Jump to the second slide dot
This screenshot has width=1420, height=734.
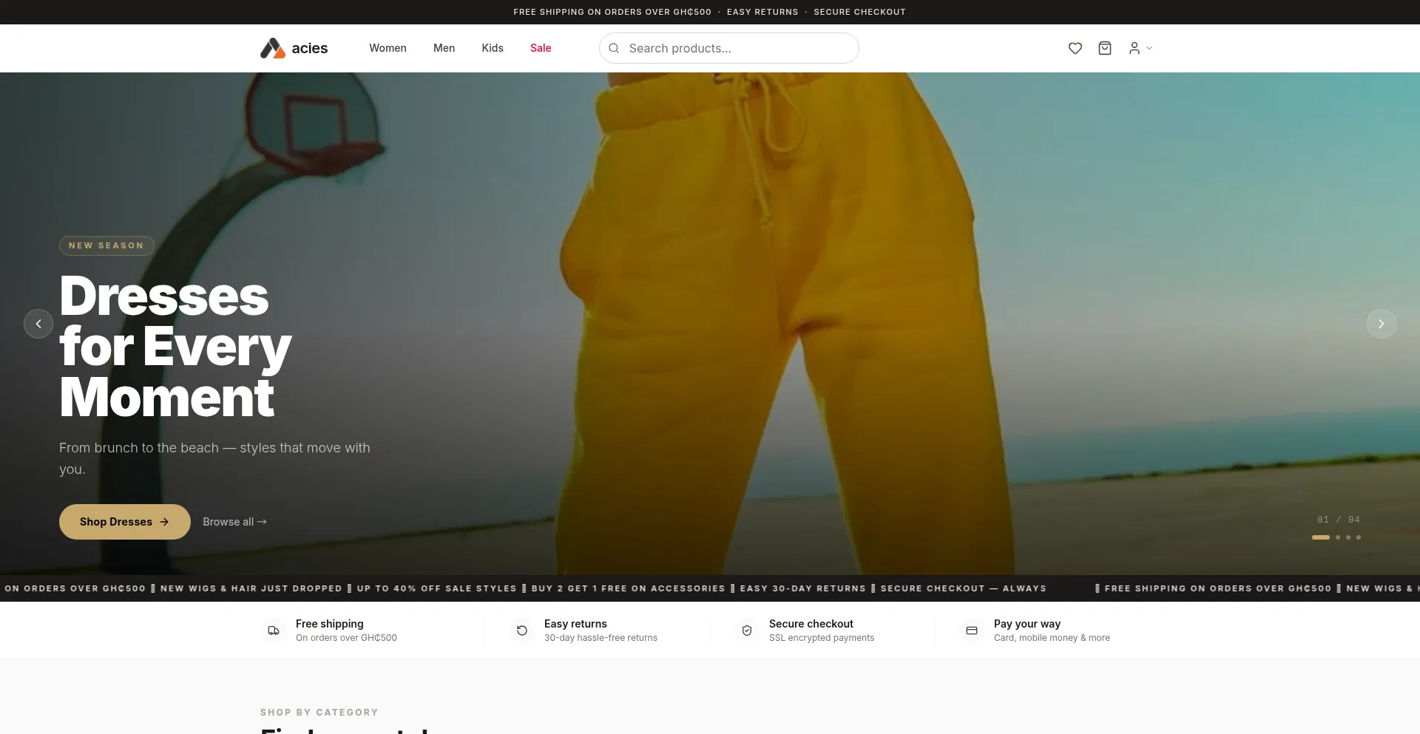pos(1338,537)
